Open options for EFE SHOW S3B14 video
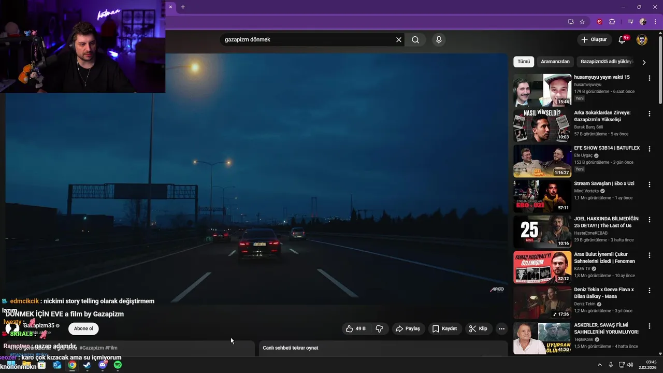Image resolution: width=663 pixels, height=373 pixels. [x=649, y=149]
